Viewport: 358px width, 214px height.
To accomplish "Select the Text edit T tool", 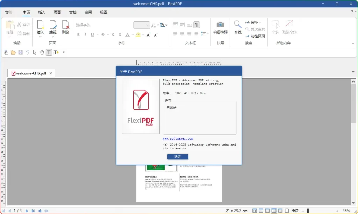I will [49, 52].
